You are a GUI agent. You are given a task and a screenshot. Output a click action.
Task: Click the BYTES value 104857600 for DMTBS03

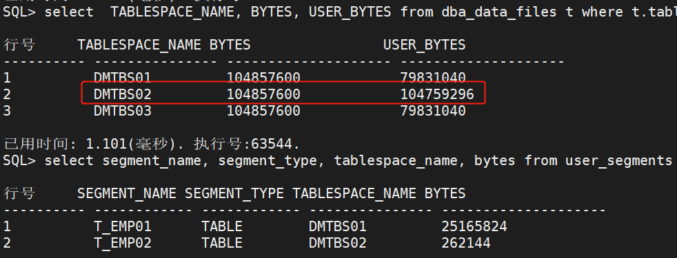(x=263, y=111)
